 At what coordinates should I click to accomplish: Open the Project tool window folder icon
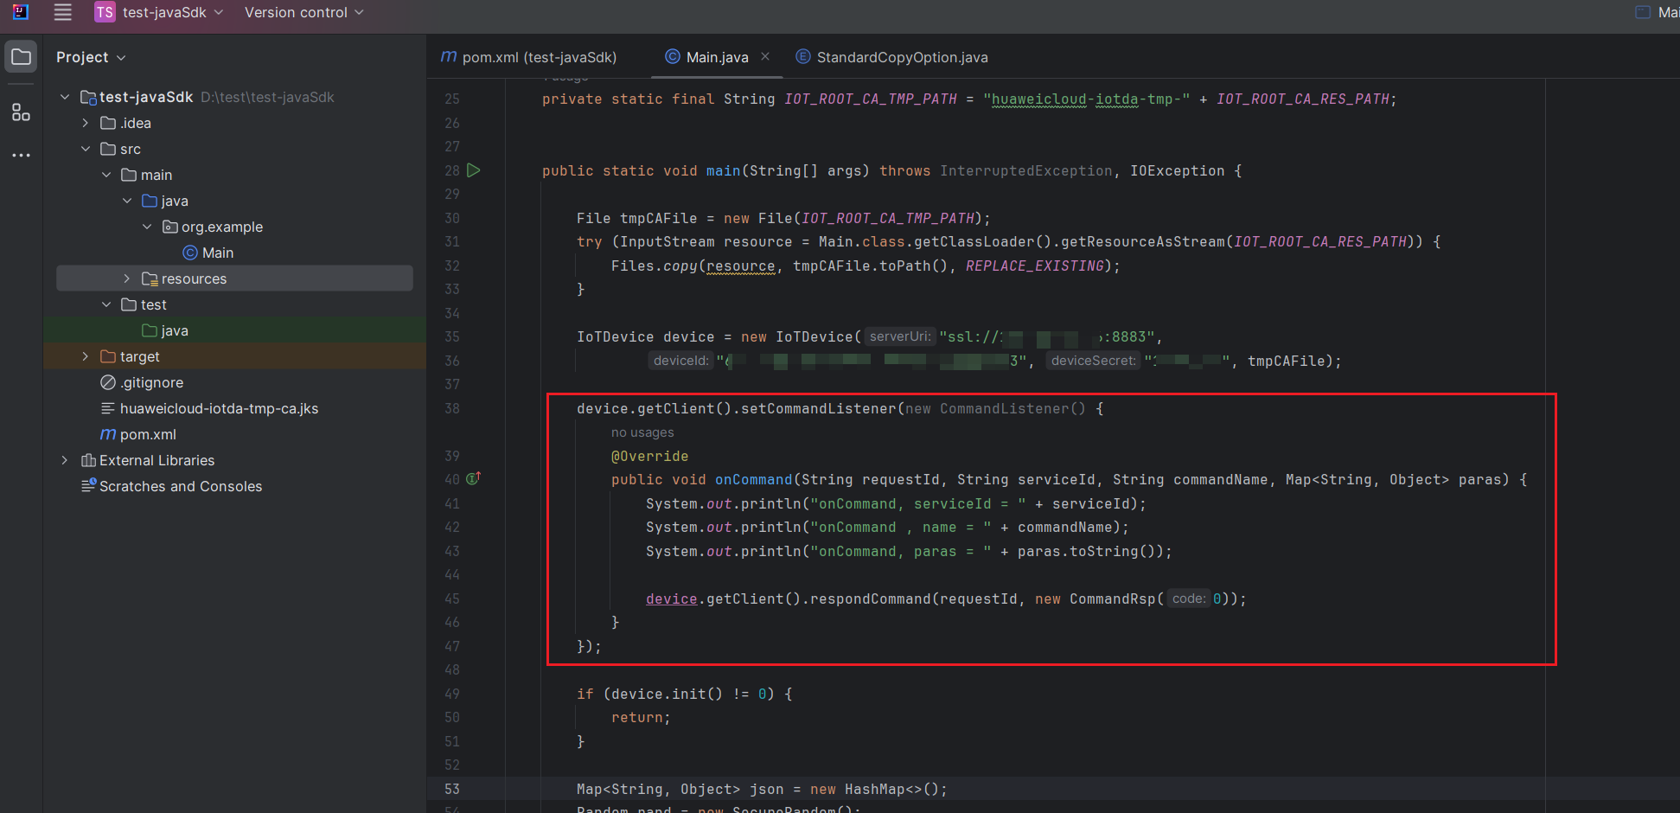coord(21,57)
